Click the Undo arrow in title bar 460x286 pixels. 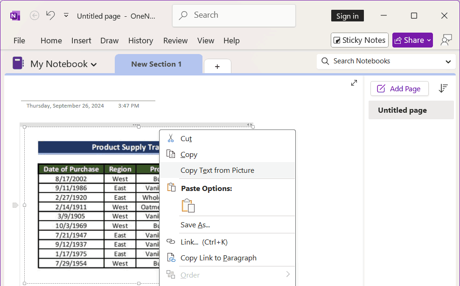pos(50,15)
